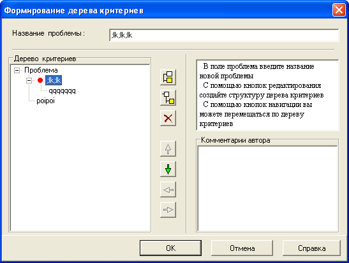Viewport: 349px width, 263px height.
Task: Collapse the ;lk;lk tree node
Action: pyautogui.click(x=29, y=80)
